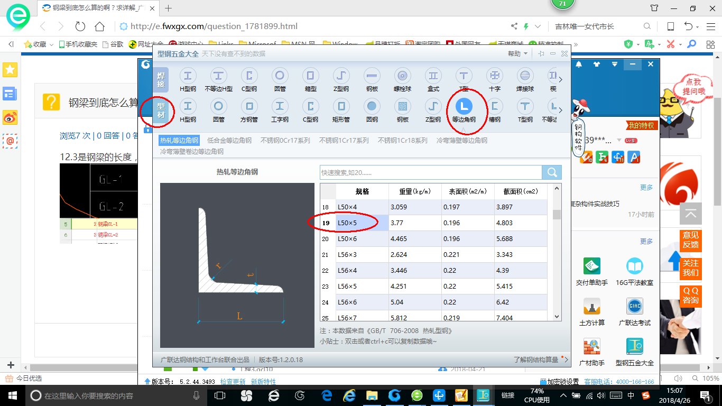722x406 pixels.
Task: Open the 箱型 section type
Action: (x=310, y=76)
